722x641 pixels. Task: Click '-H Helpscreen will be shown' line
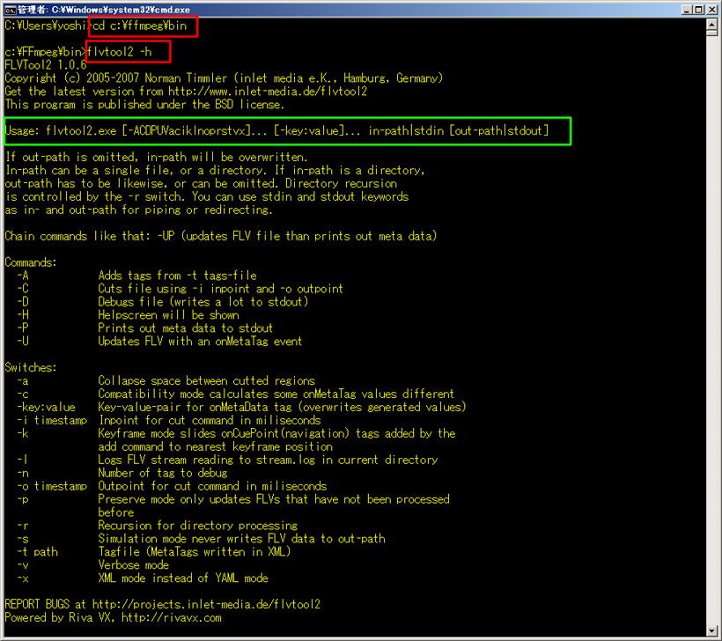pos(129,315)
